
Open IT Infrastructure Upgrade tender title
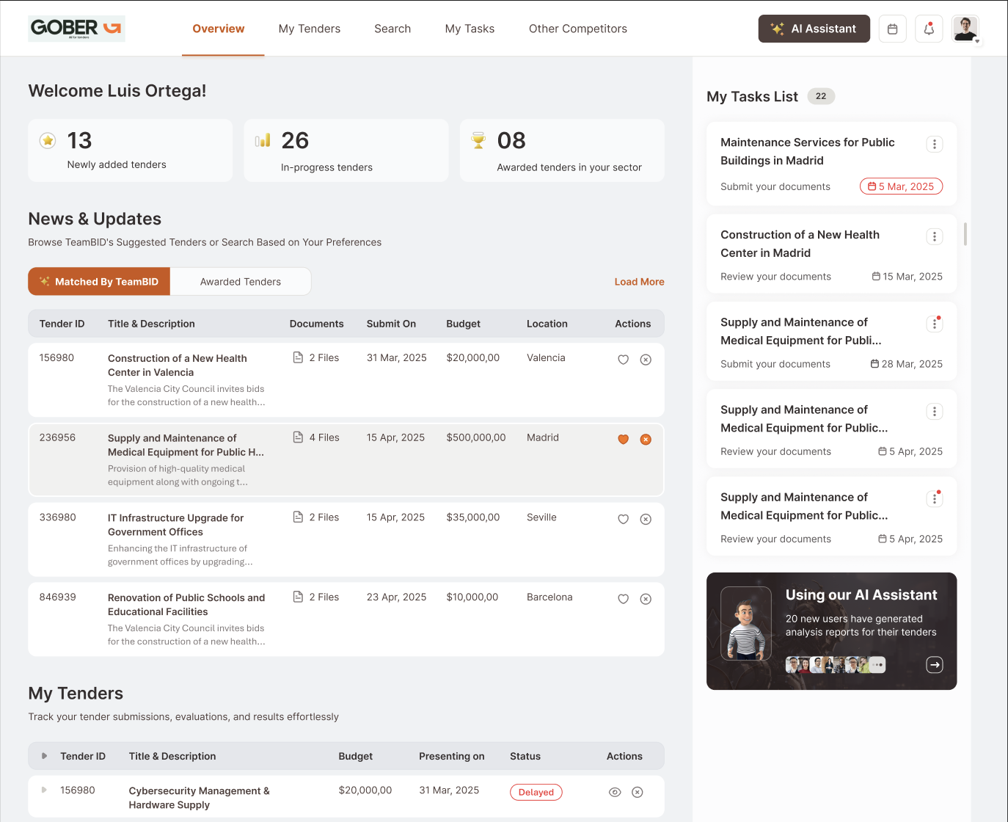coord(175,525)
